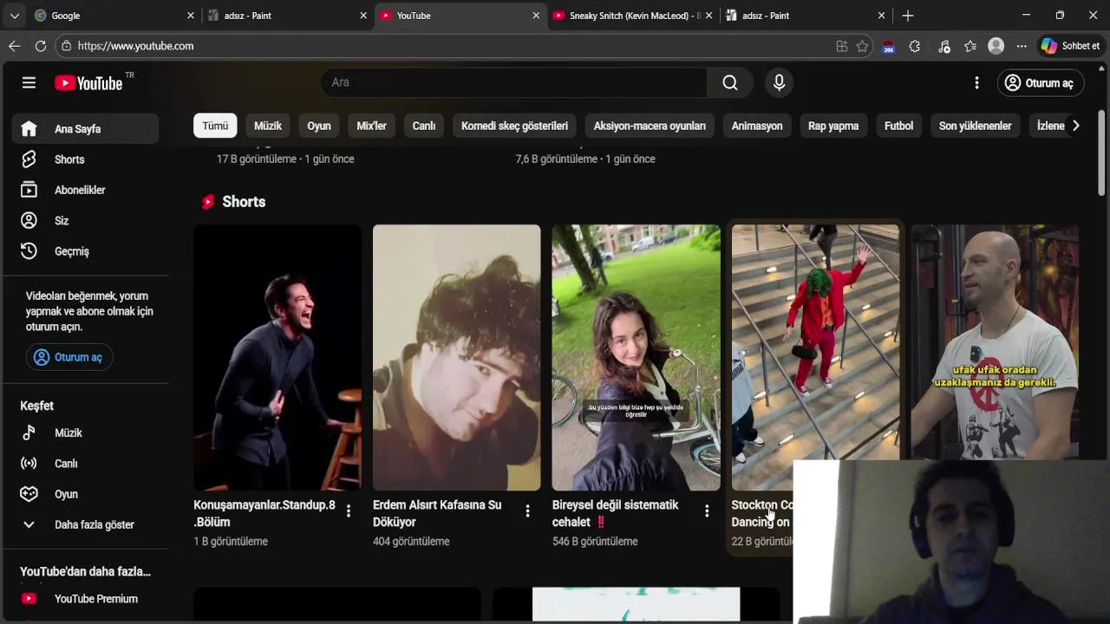The height and width of the screenshot is (624, 1110).
Task: Open Bireysel değil sistematik cehalet thumbnail
Action: 636,358
